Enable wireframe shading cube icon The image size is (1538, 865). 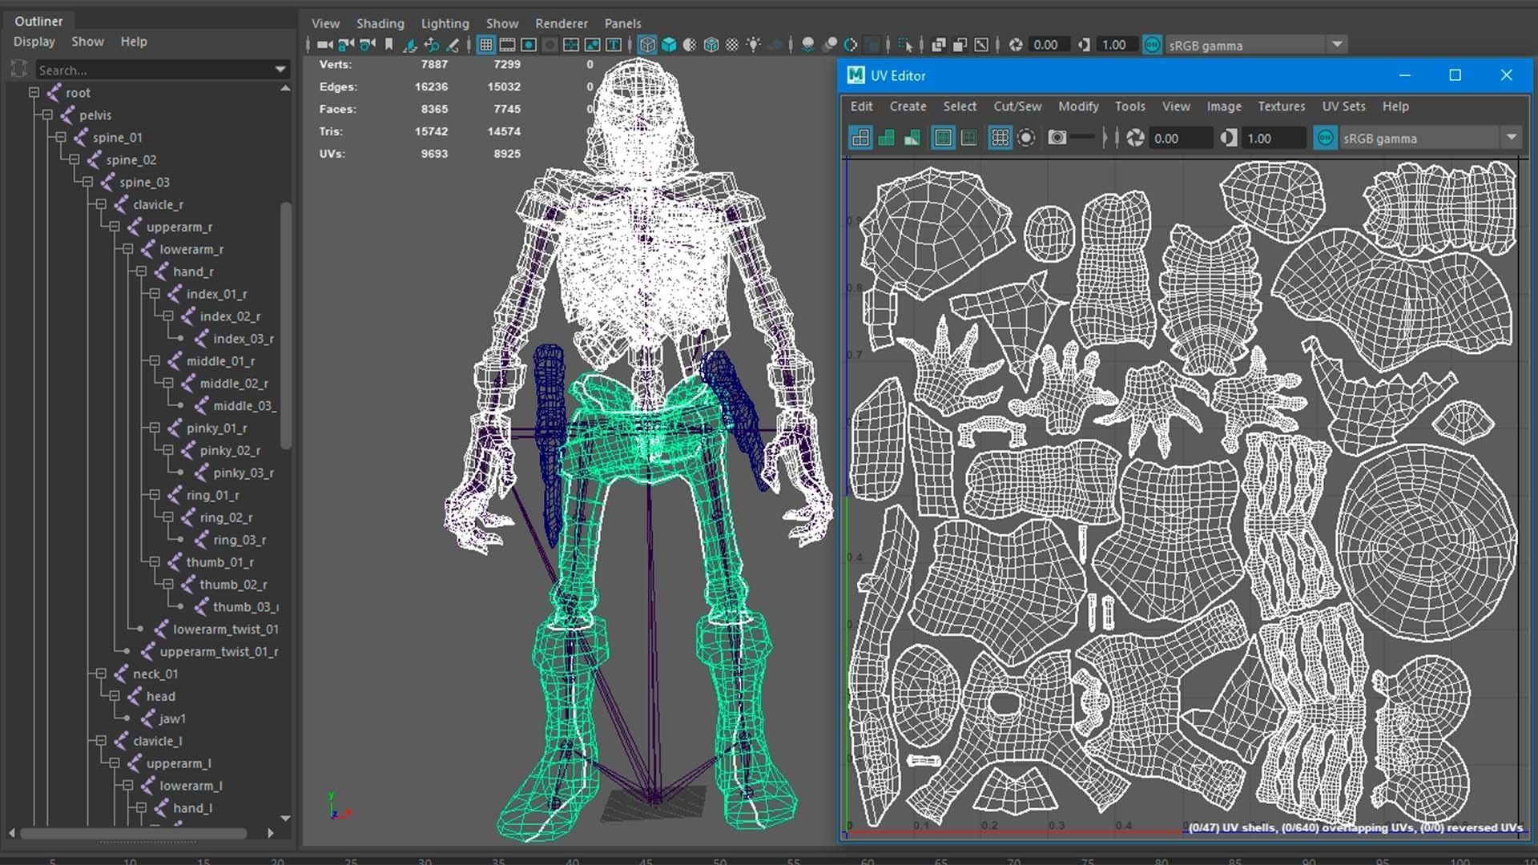pyautogui.click(x=647, y=45)
